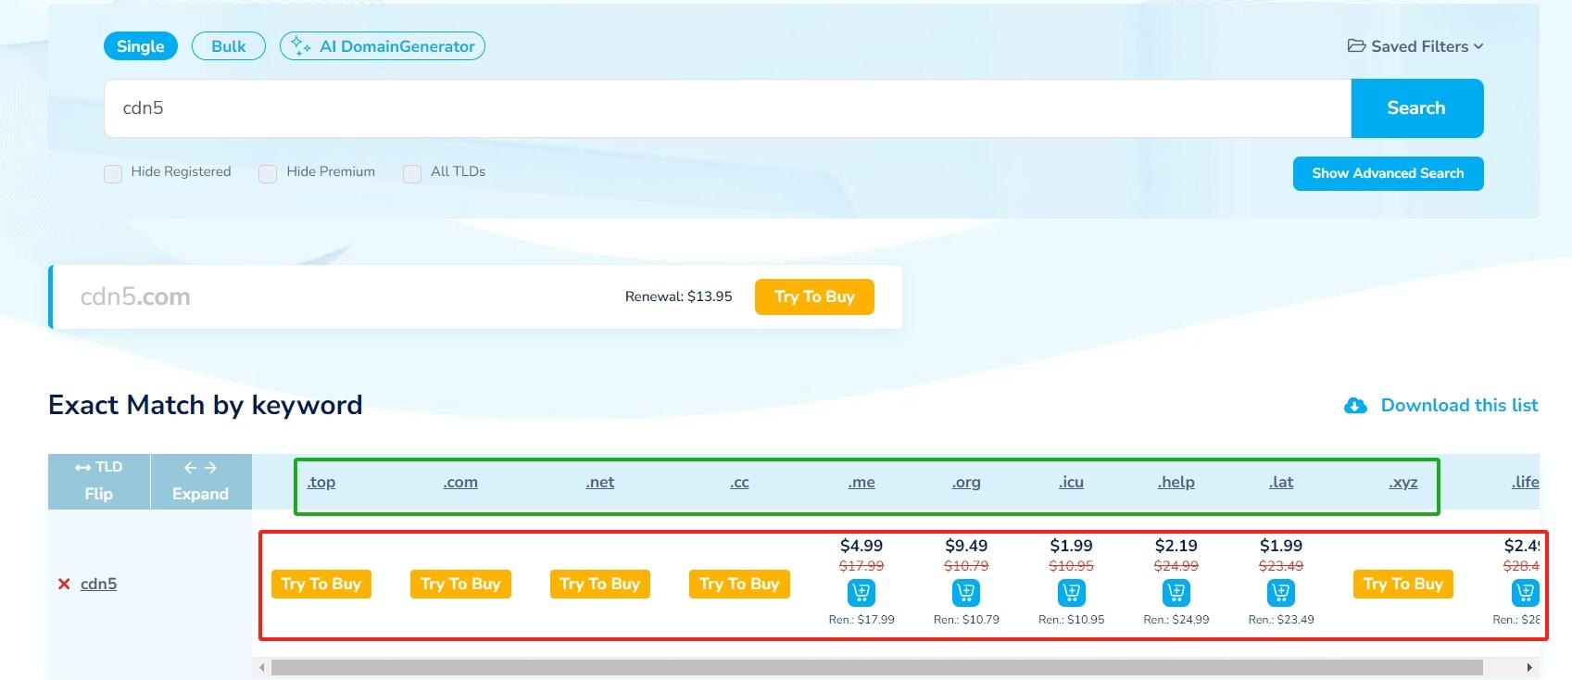Add the .lat domain to cart

click(1281, 592)
